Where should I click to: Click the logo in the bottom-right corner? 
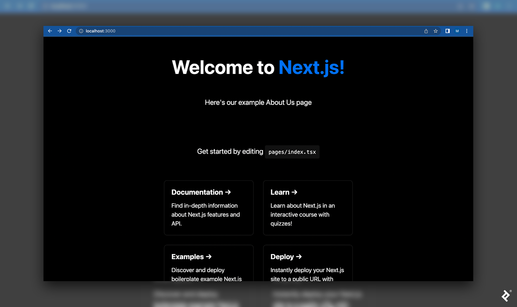pyautogui.click(x=506, y=295)
